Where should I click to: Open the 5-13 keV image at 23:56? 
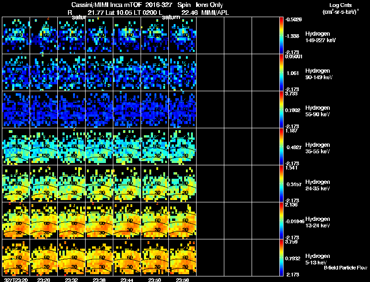click(182, 257)
